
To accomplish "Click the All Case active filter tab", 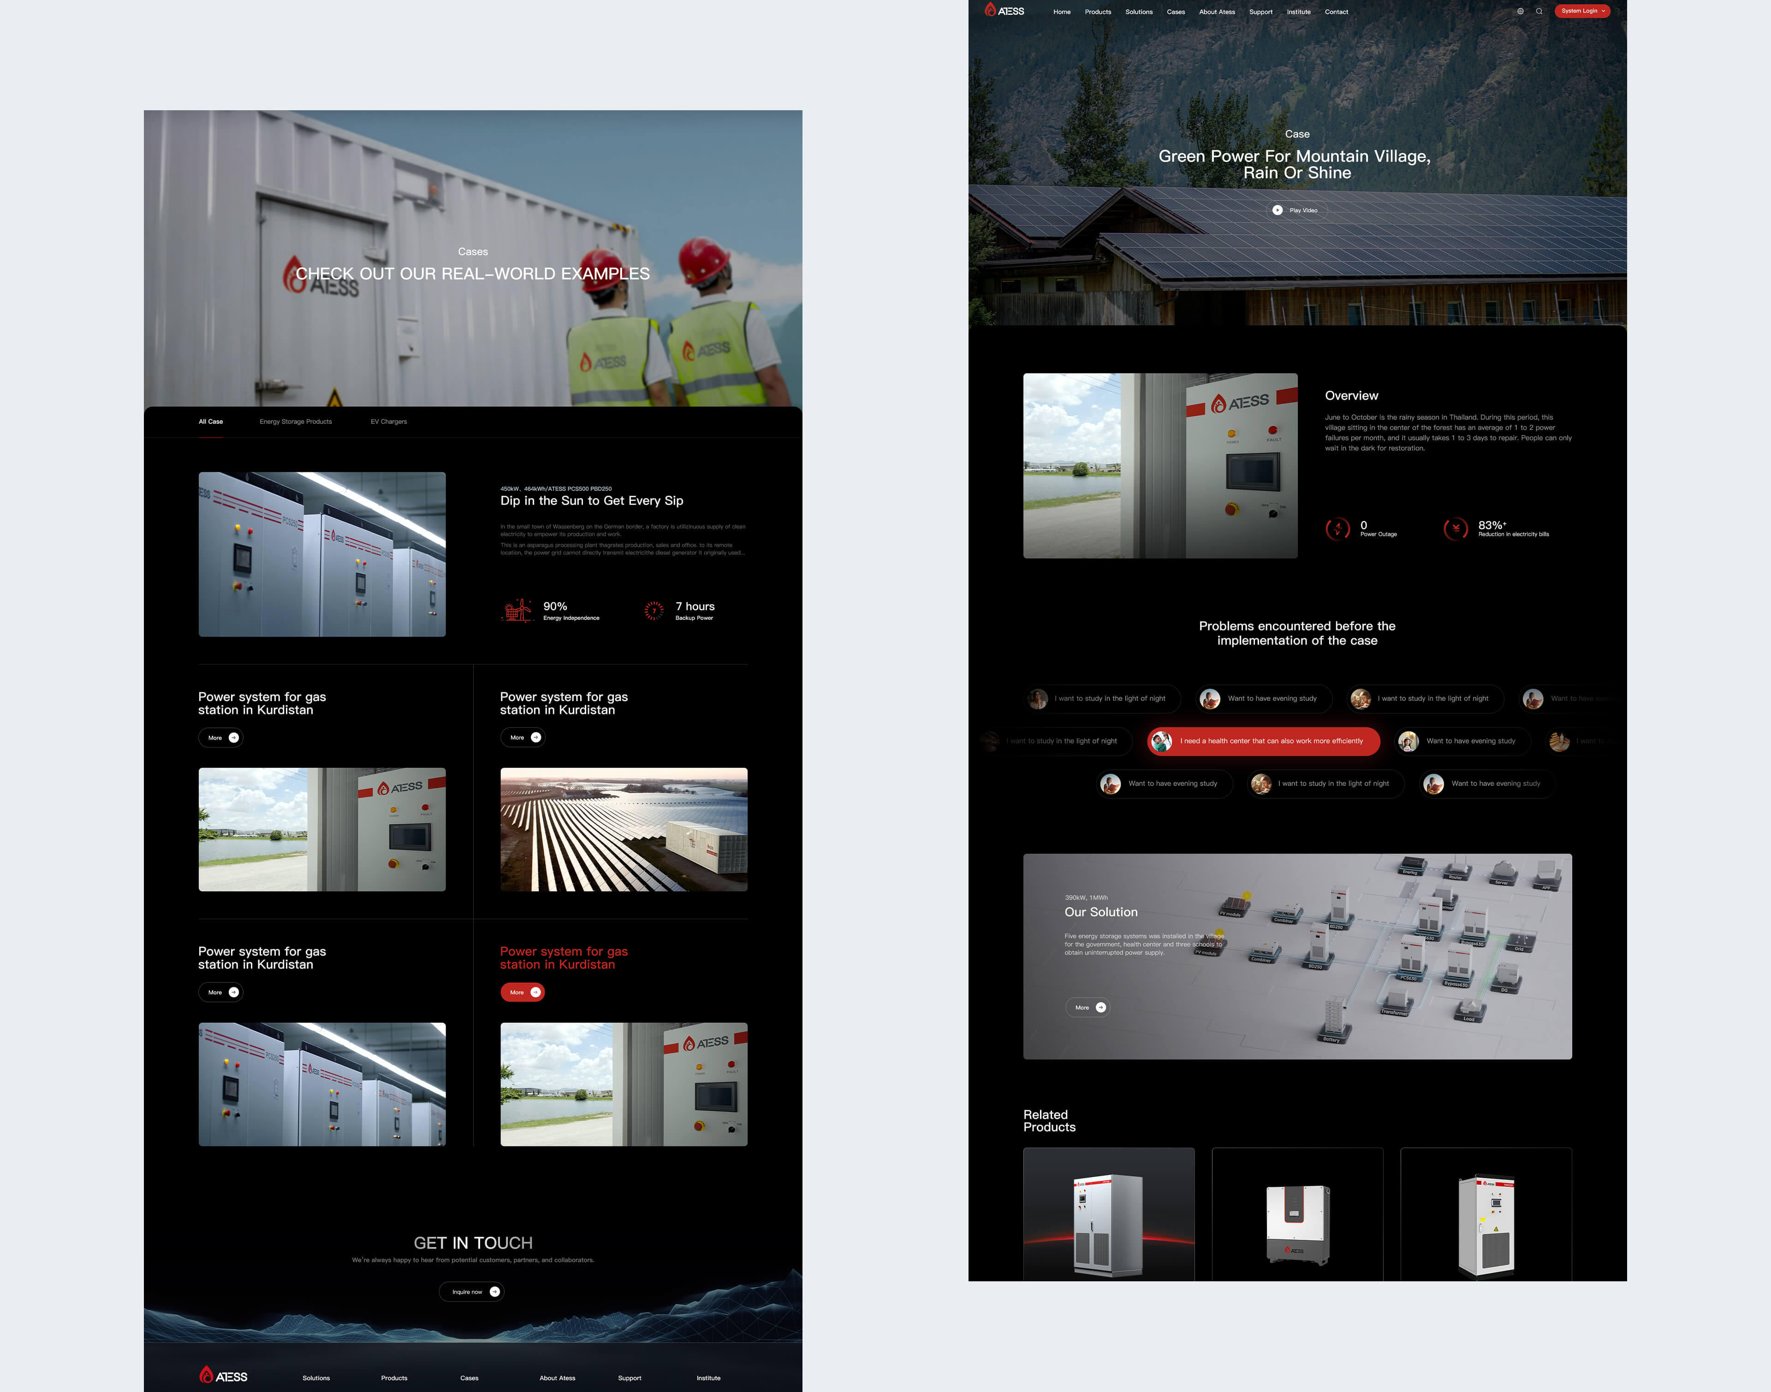I will point(211,422).
